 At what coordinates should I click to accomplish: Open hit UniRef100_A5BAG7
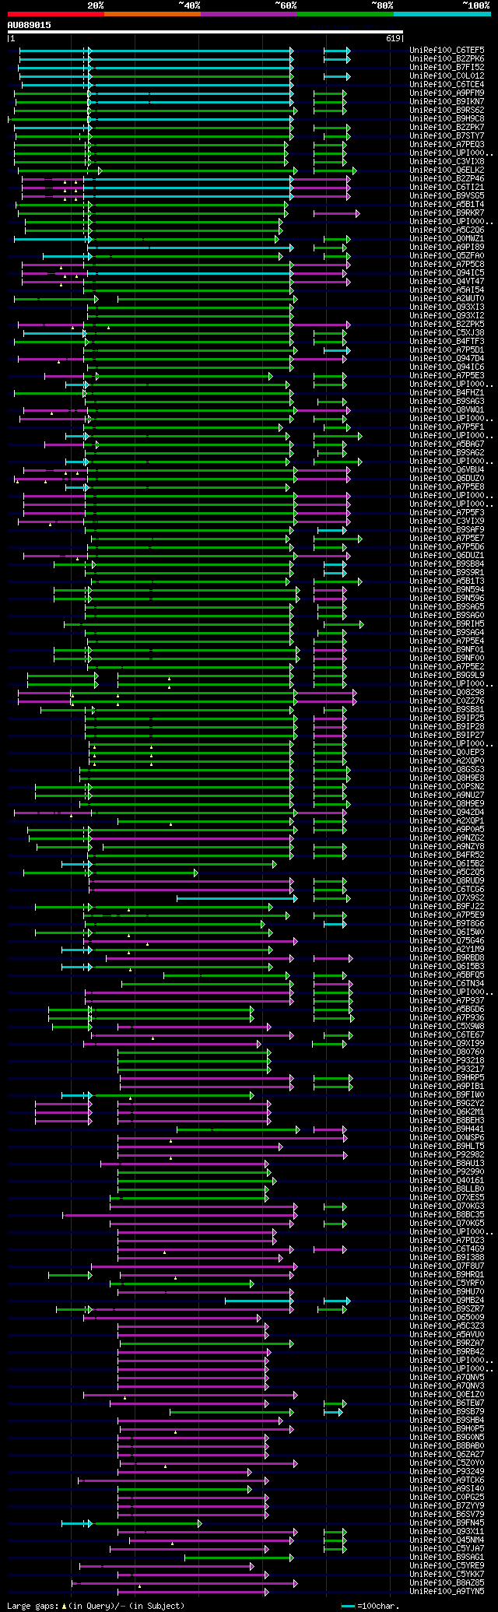[447, 444]
